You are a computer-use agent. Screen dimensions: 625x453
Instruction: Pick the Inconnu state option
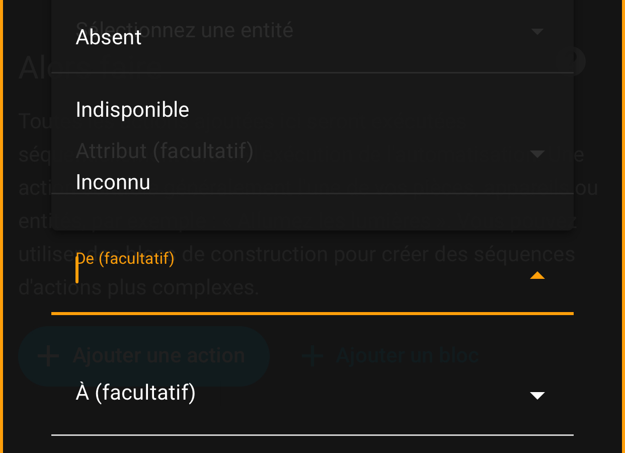(113, 182)
